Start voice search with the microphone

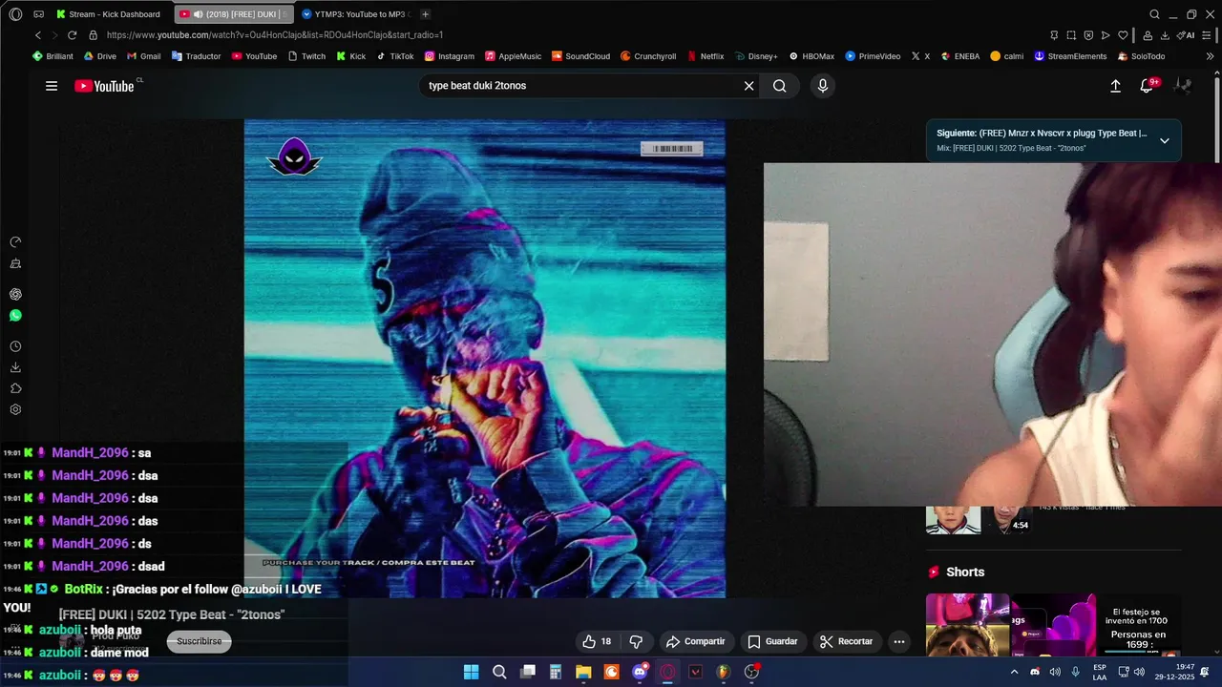823,86
